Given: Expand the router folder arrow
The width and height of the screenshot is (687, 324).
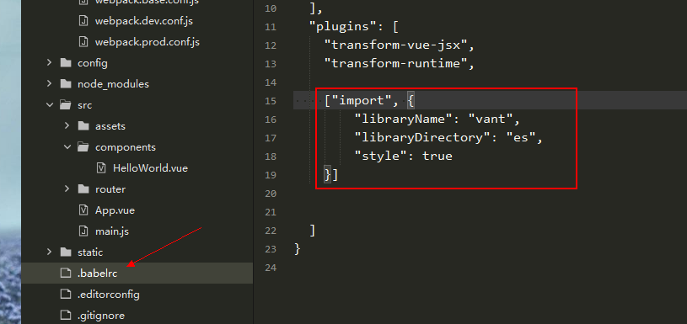Looking at the screenshot, I should [x=67, y=189].
